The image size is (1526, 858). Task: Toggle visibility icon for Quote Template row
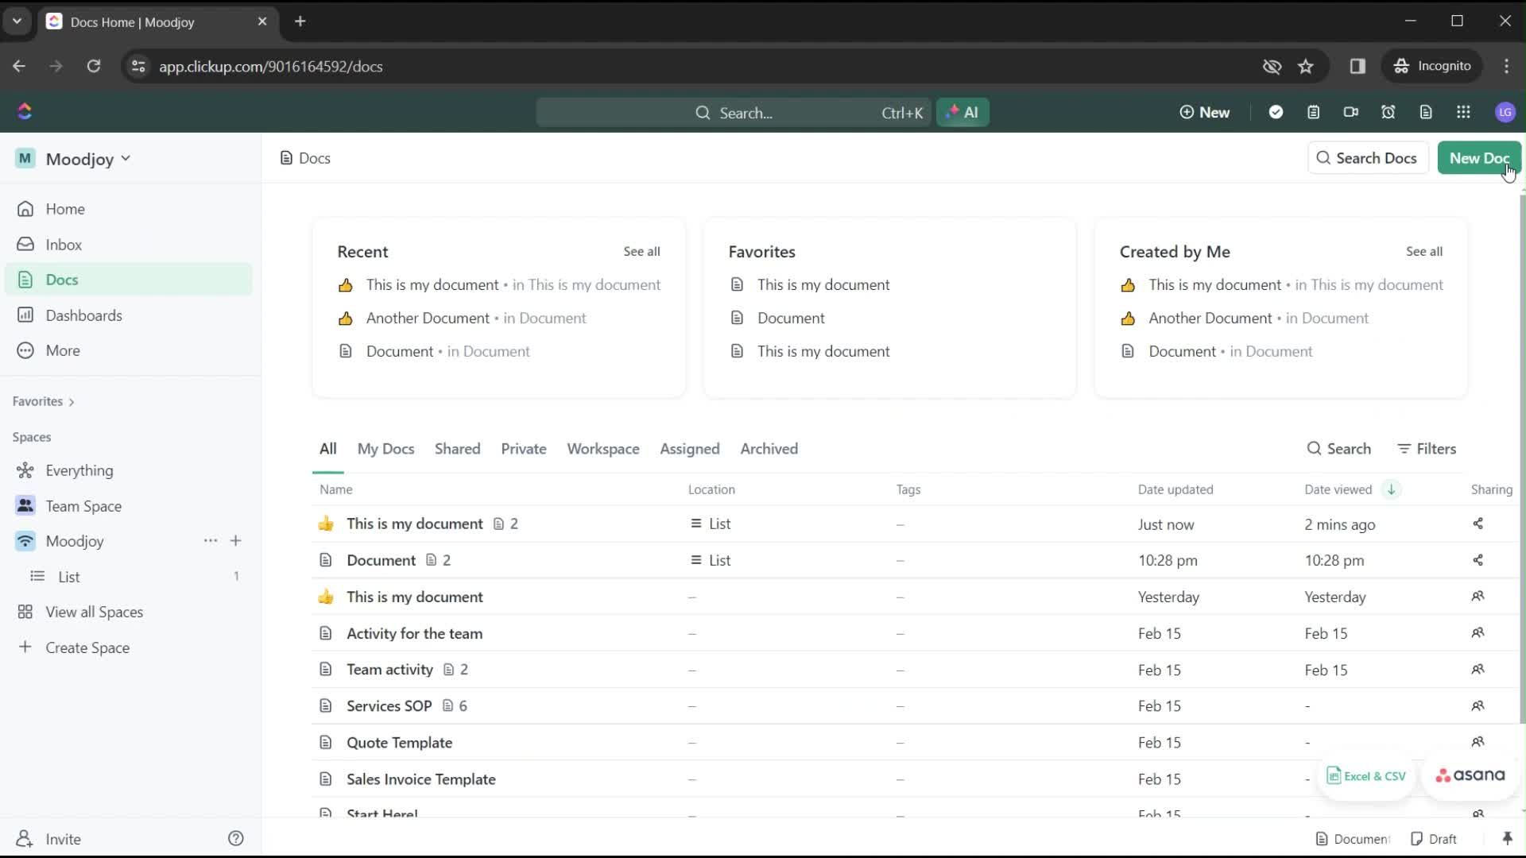coord(1479,742)
